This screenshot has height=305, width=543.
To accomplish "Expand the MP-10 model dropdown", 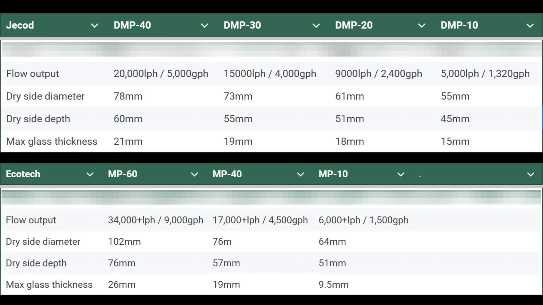I will click(x=401, y=174).
